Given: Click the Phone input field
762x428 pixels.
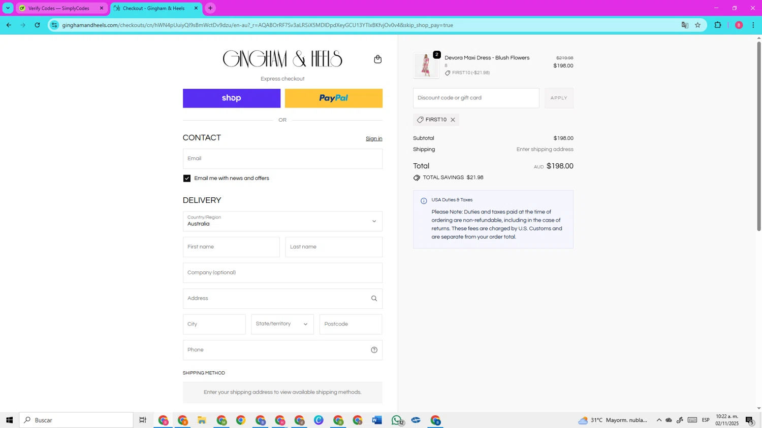Looking at the screenshot, I should click(x=282, y=350).
